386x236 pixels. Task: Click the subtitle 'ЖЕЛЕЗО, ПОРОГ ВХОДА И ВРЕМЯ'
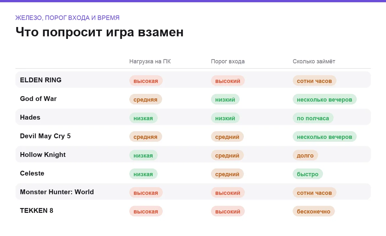coord(68,18)
